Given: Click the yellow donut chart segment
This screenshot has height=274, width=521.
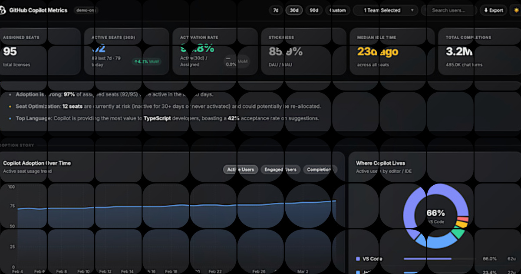Looking at the screenshot, I should click(x=462, y=224).
